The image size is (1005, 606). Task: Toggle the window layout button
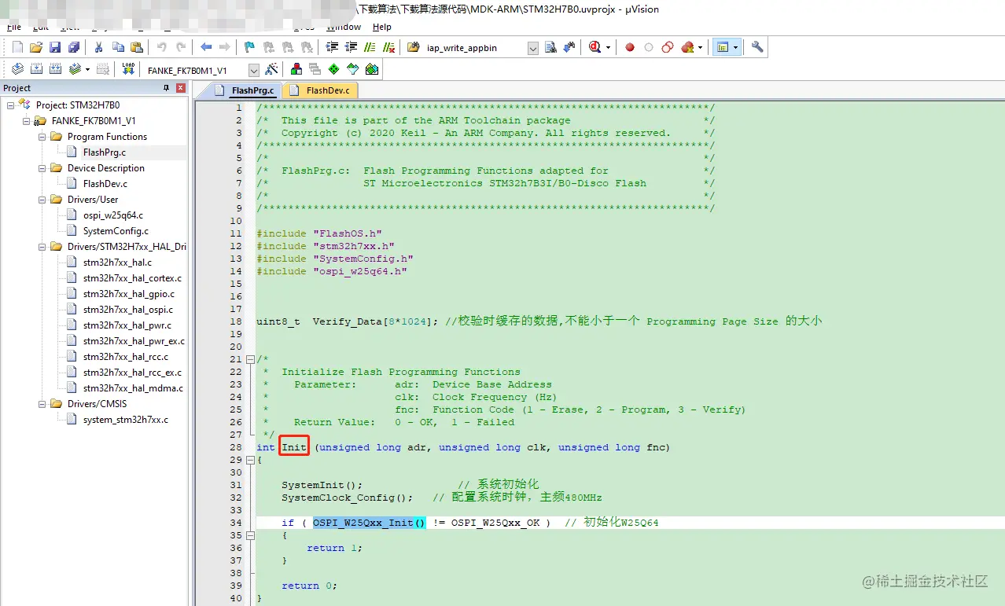722,47
